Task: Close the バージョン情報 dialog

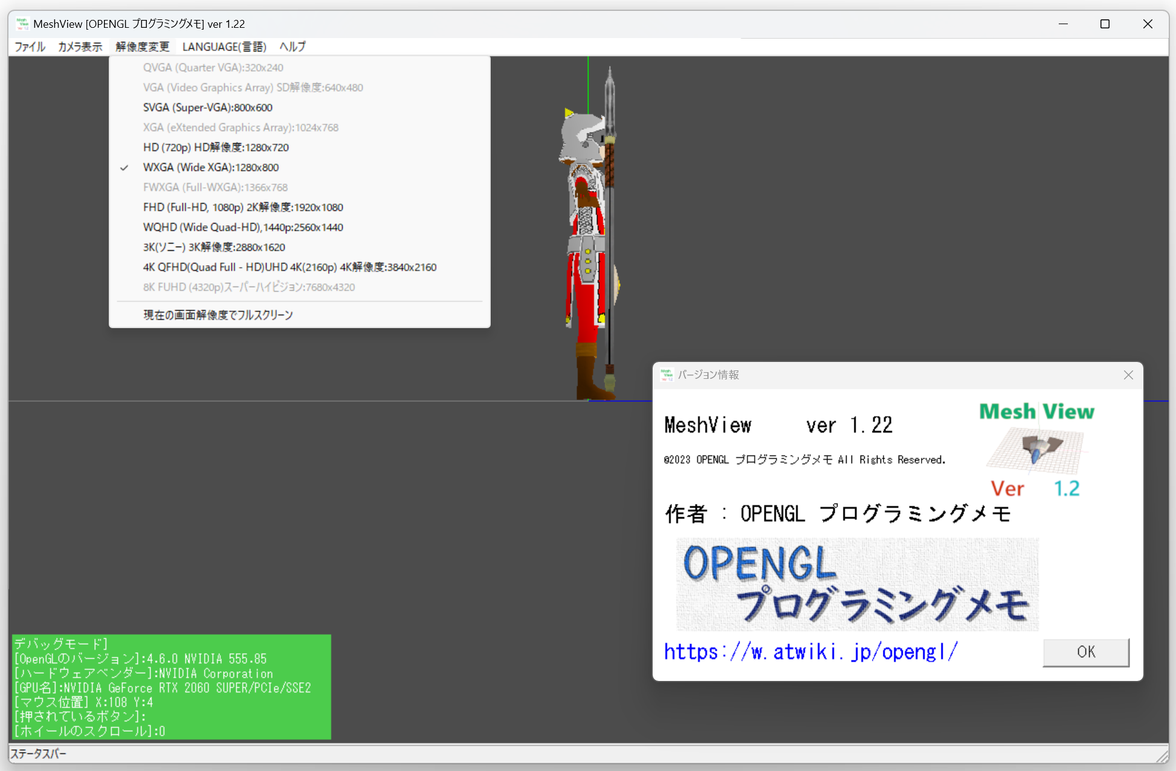Action: pyautogui.click(x=1128, y=375)
